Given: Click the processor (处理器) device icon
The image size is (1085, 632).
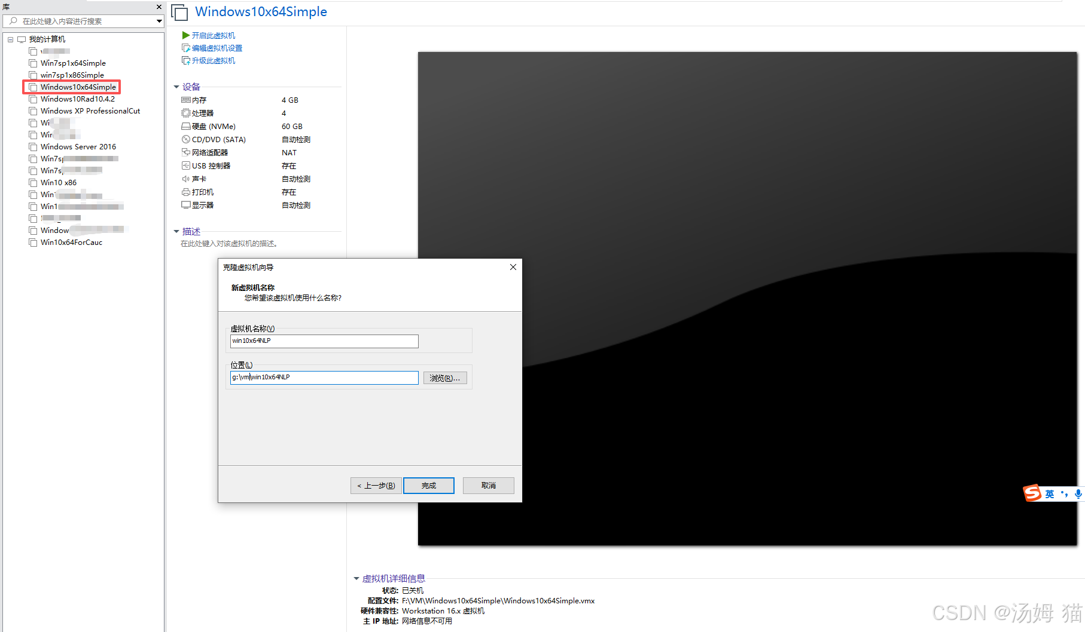Looking at the screenshot, I should [186, 113].
